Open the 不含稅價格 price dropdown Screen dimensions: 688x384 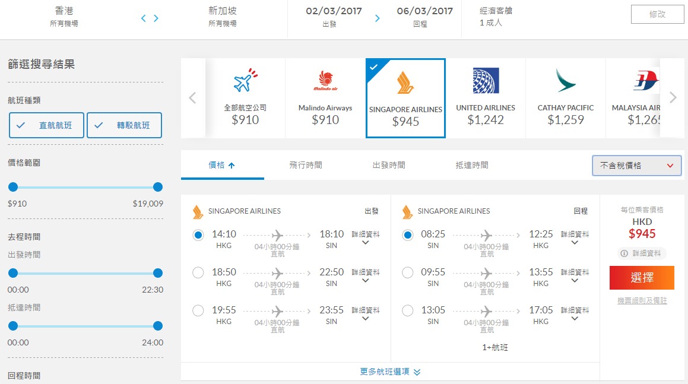pyautogui.click(x=637, y=166)
